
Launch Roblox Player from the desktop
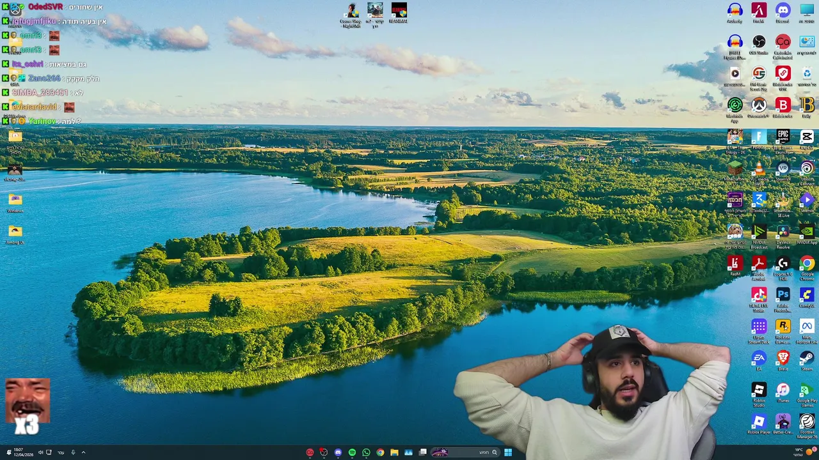[x=759, y=422]
